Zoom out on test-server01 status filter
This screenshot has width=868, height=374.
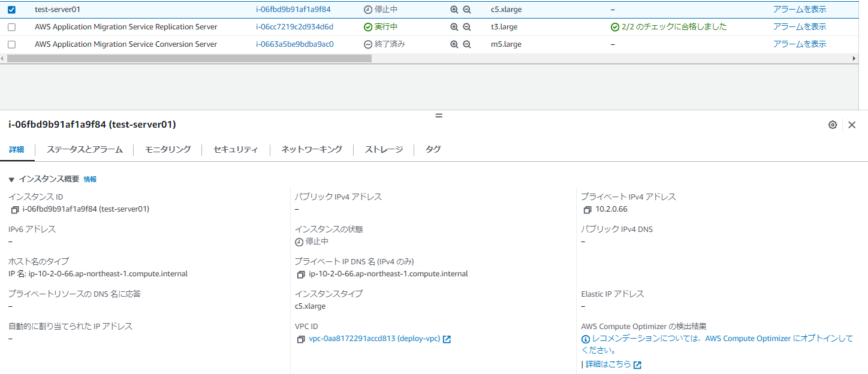[x=467, y=10]
